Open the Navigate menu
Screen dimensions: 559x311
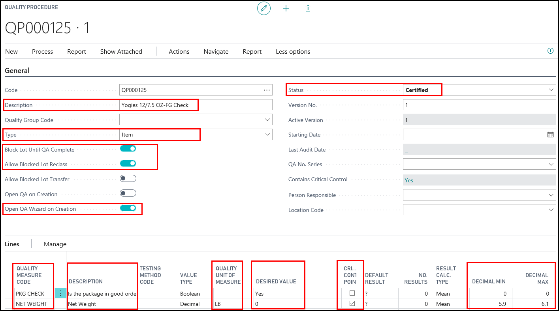(x=216, y=52)
